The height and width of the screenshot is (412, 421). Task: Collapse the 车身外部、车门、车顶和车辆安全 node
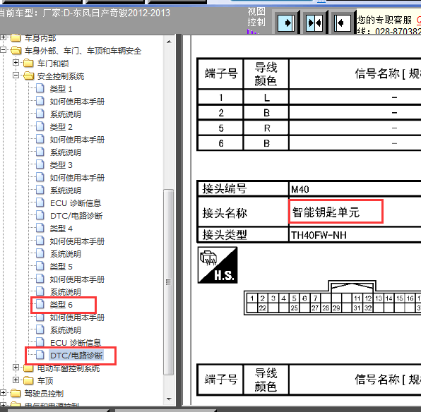pos(3,50)
